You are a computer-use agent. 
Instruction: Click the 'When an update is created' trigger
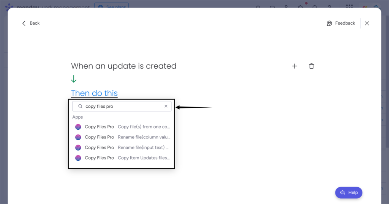click(123, 66)
